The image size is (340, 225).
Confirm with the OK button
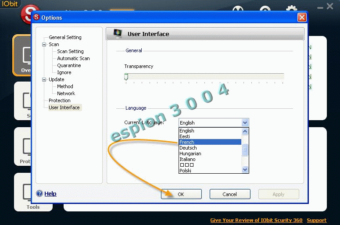point(181,194)
